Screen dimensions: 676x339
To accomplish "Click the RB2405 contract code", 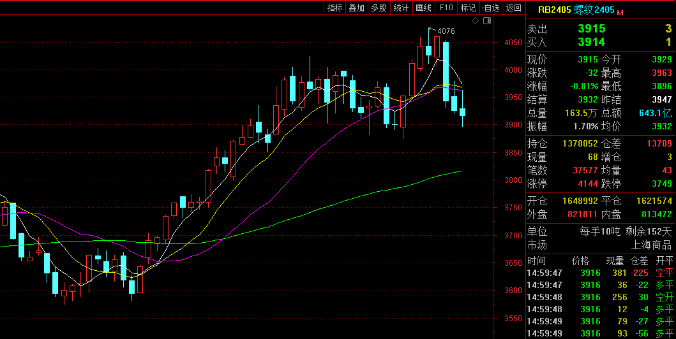I will (x=554, y=10).
